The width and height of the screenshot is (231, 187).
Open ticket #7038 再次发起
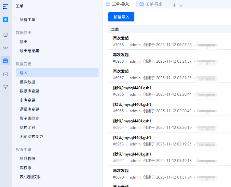tap(170, 41)
